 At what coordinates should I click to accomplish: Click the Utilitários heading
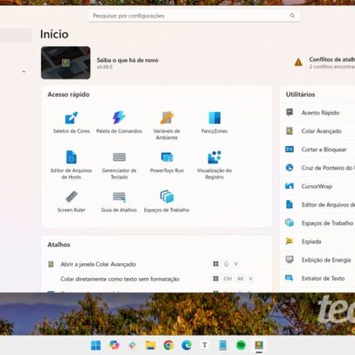click(x=300, y=94)
